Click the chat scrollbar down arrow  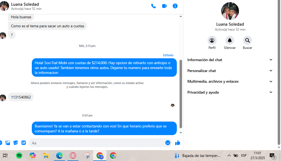coord(181,133)
